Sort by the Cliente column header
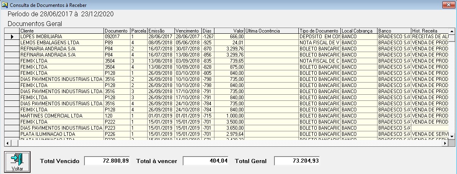Screen dimensions: 457x174 pyautogui.click(x=61, y=31)
